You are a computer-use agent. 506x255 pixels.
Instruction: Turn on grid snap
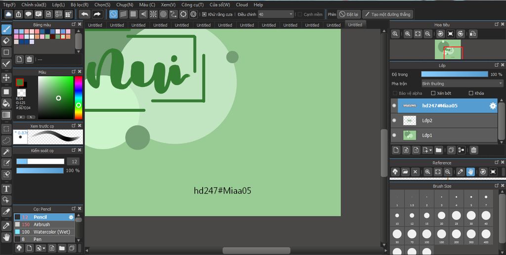133,14
